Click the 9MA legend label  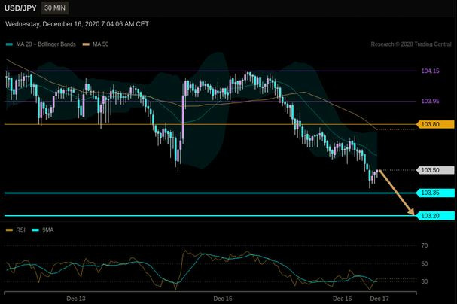click(x=47, y=230)
